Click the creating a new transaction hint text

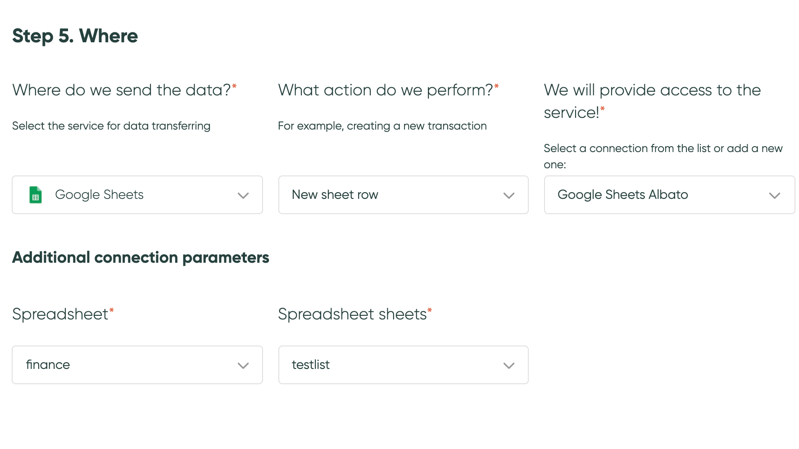382,126
